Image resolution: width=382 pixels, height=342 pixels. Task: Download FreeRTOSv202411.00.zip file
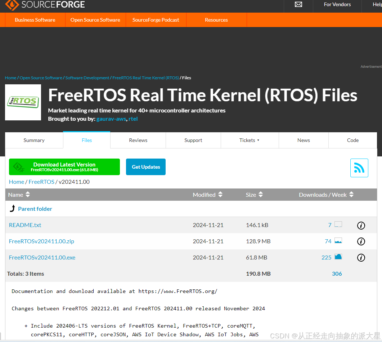[41, 241]
